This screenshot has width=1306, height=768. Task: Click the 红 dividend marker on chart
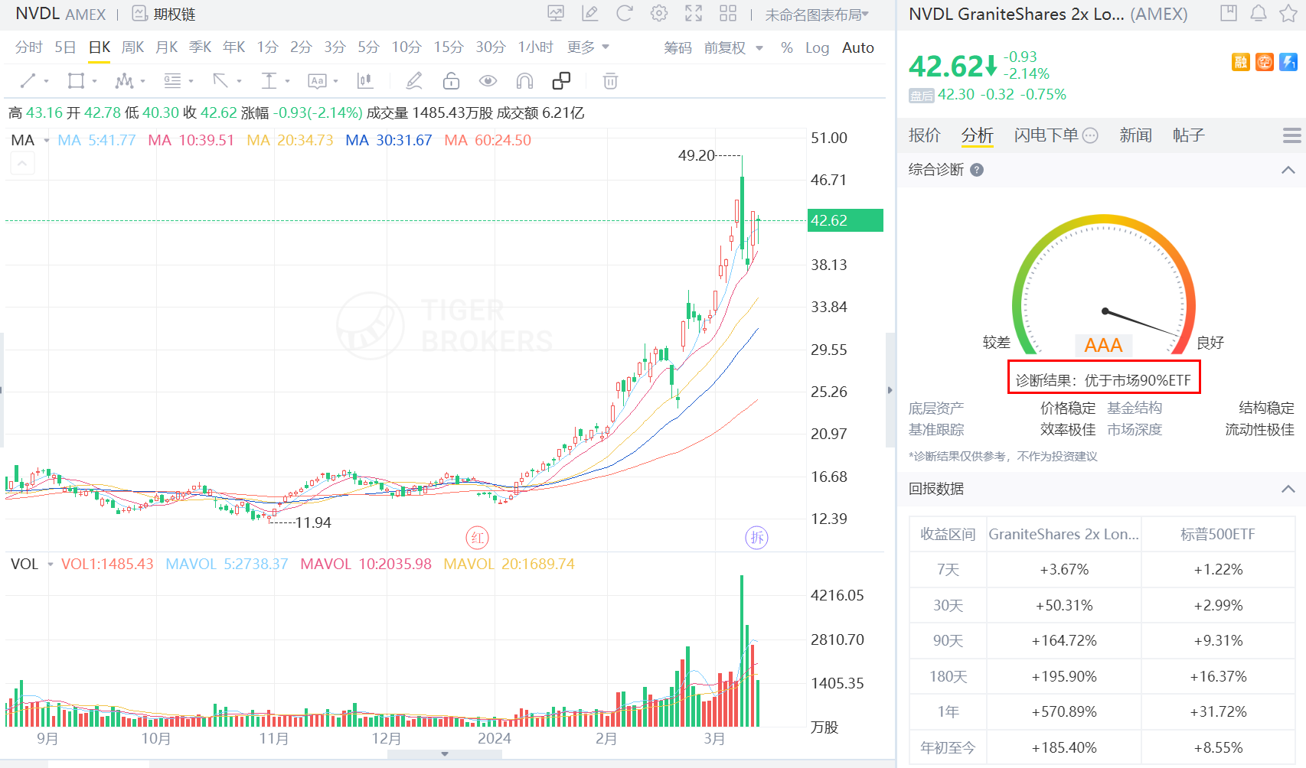click(478, 538)
